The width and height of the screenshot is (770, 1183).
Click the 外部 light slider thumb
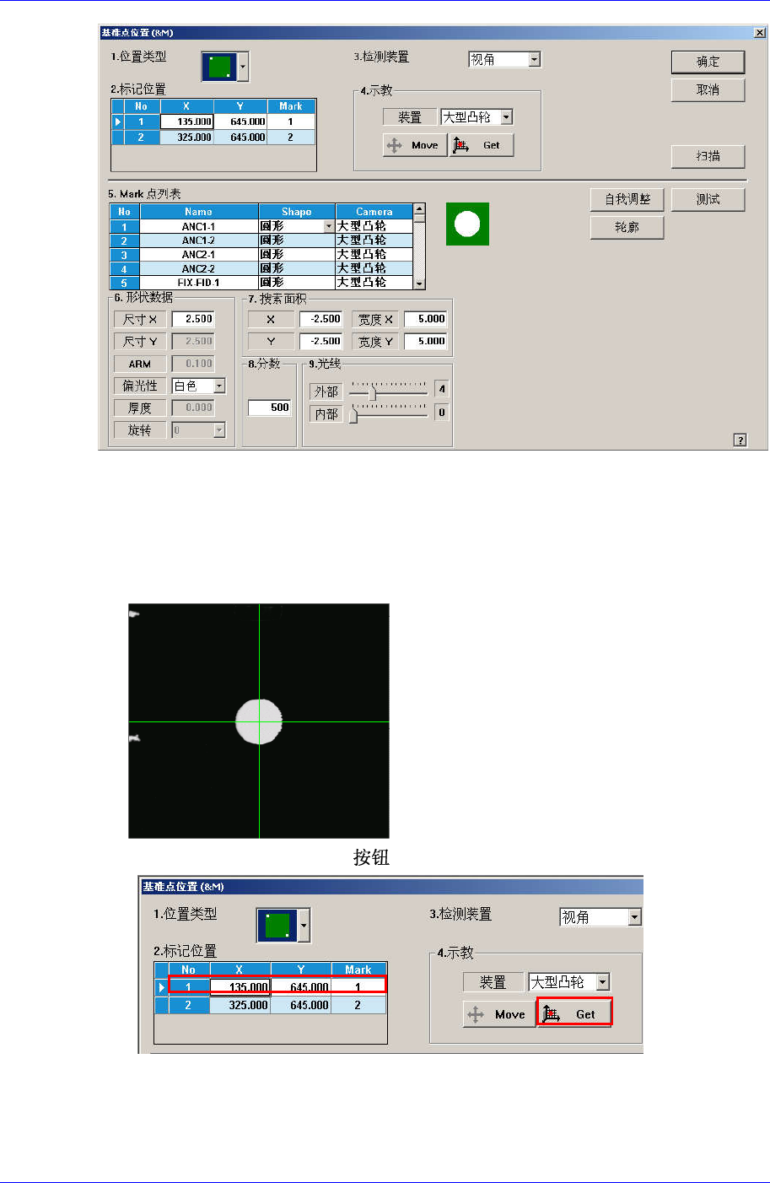(x=372, y=392)
